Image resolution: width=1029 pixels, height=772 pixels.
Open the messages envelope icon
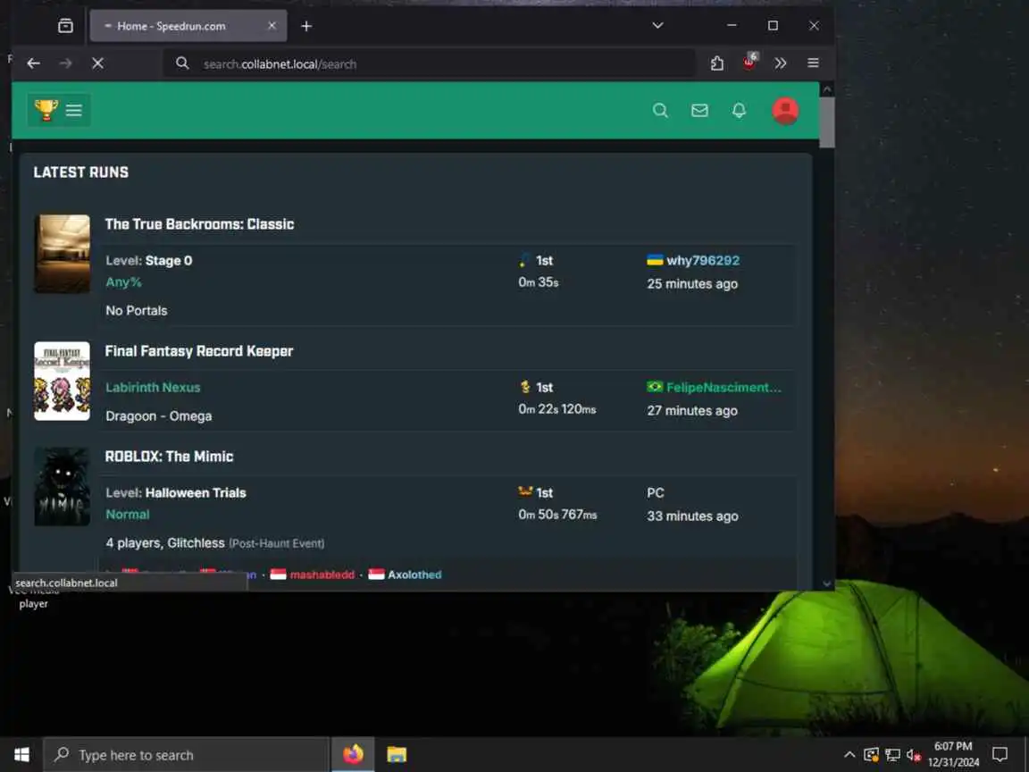(699, 110)
